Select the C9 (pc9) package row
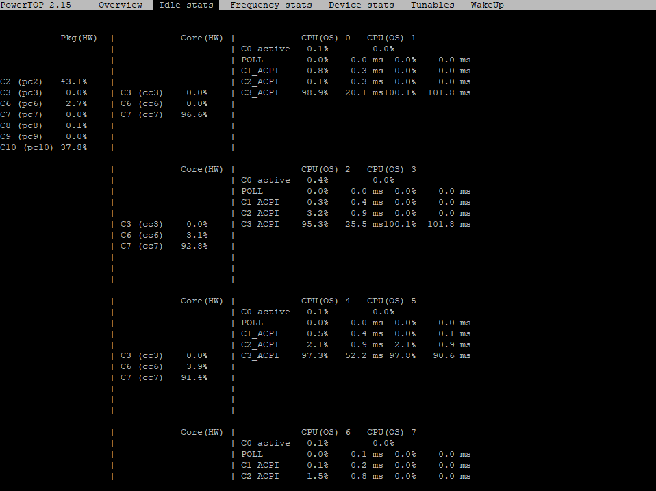 tap(44, 137)
